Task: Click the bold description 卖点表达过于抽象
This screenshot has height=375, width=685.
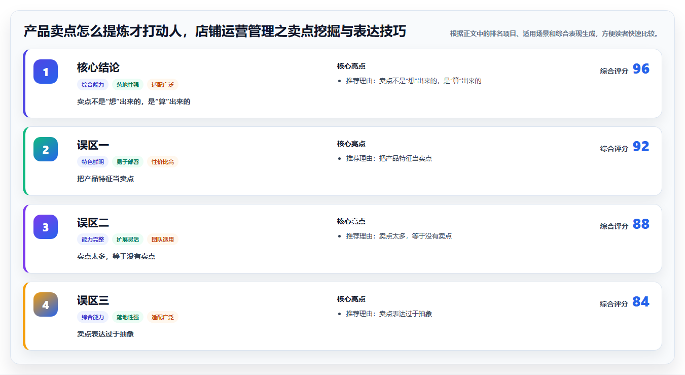Action: pos(105,334)
